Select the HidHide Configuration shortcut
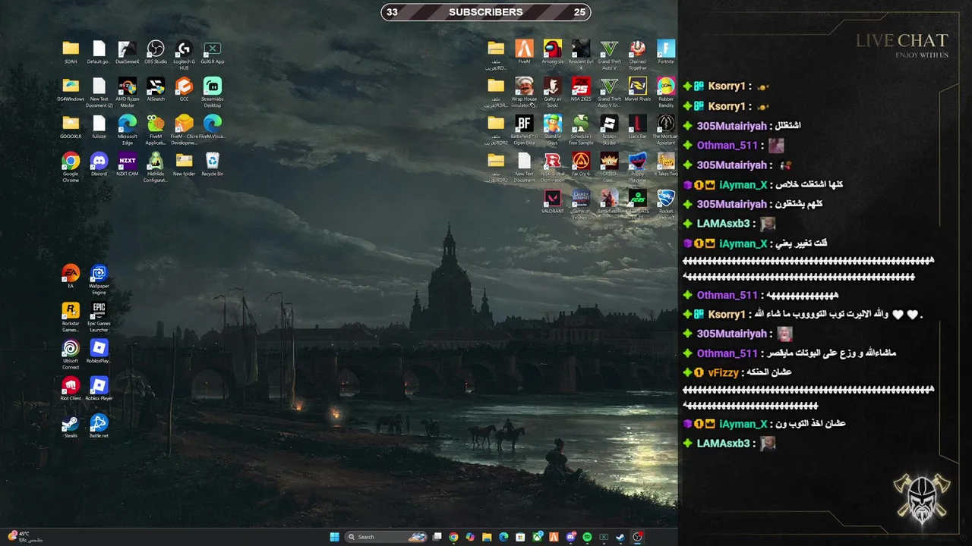The width and height of the screenshot is (972, 546). pos(156,167)
